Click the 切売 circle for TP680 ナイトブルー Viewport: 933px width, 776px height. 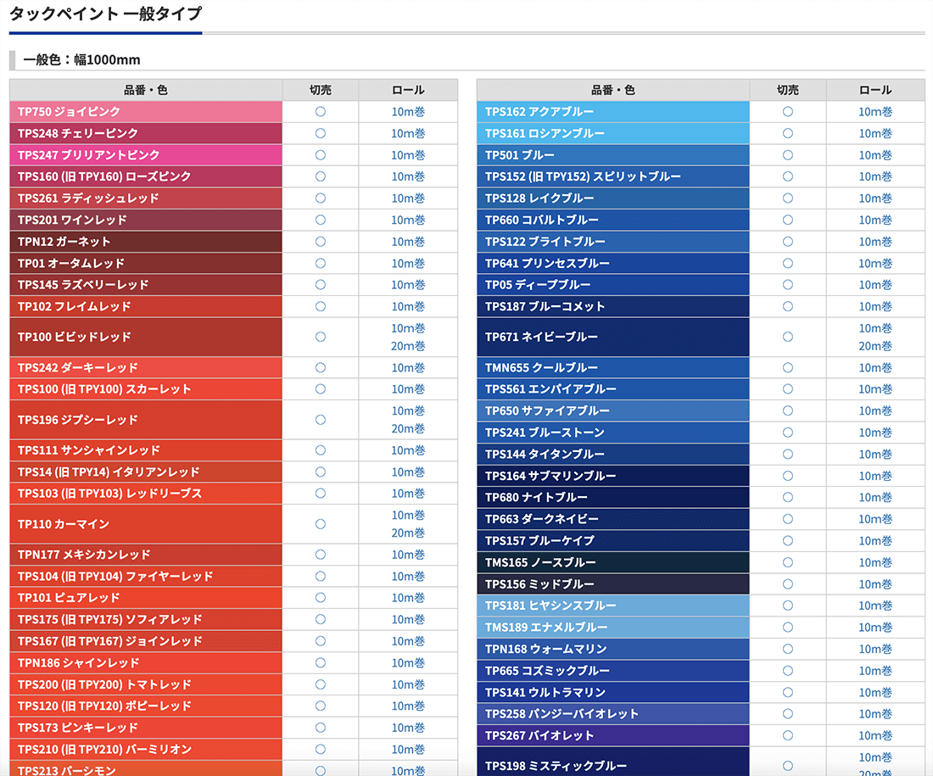pos(788,497)
